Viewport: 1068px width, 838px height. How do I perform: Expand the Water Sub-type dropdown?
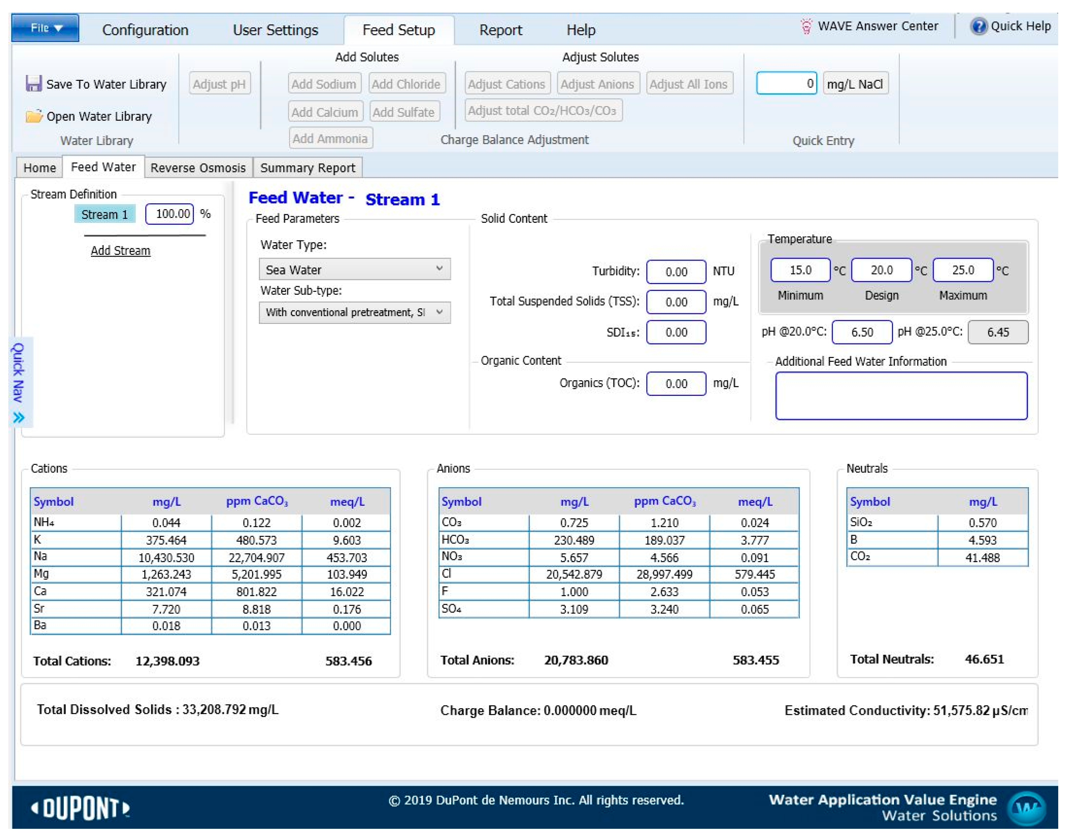pyautogui.click(x=354, y=312)
